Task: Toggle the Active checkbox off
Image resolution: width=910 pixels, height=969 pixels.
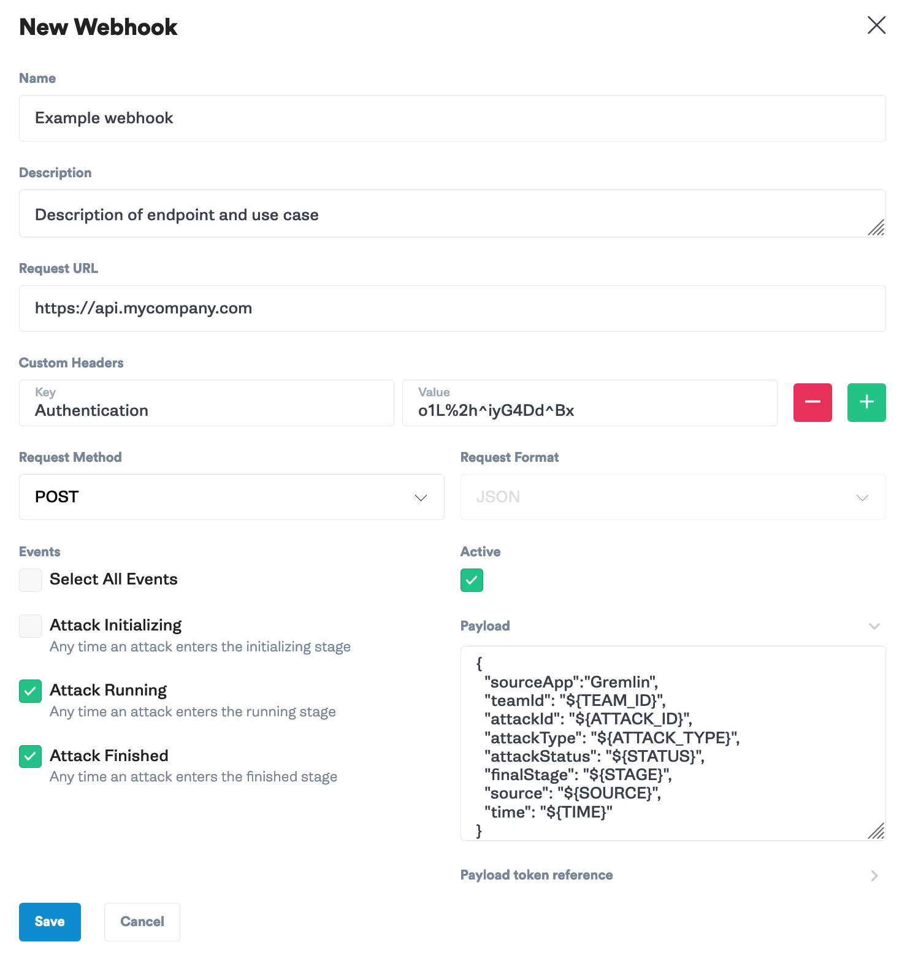Action: point(472,580)
